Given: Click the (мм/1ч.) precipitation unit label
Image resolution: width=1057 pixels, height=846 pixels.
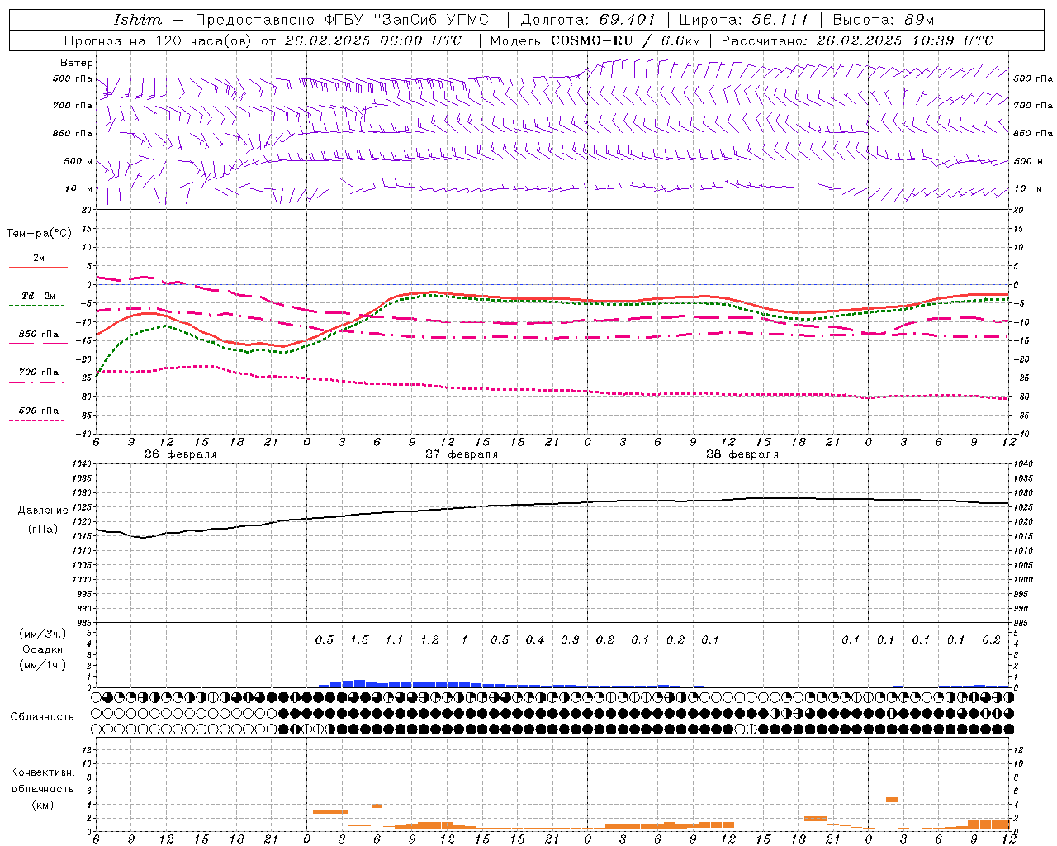Looking at the screenshot, I should pos(43,665).
